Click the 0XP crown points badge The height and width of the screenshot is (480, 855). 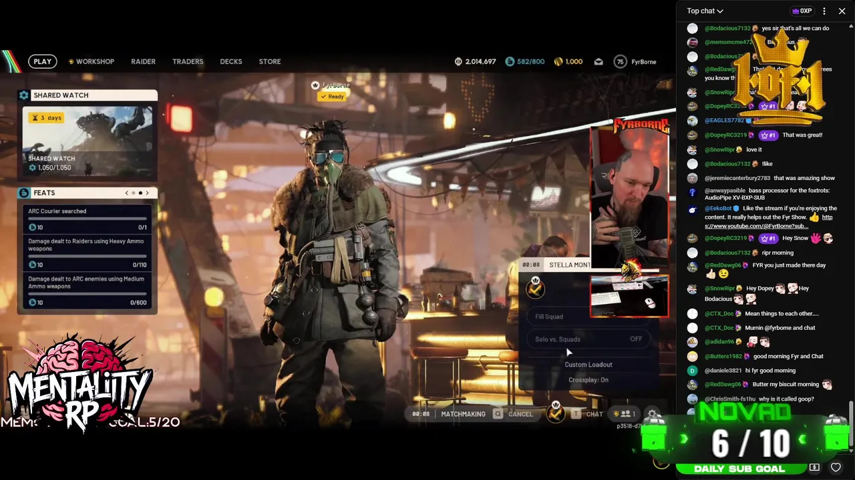(x=802, y=11)
